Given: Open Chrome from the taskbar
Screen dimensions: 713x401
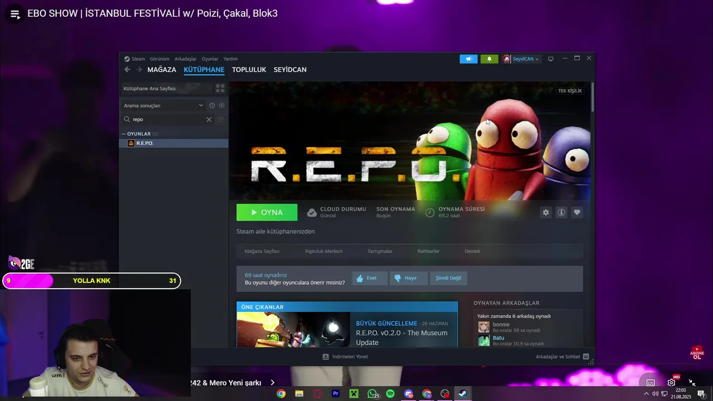Looking at the screenshot, I should pos(281,394).
